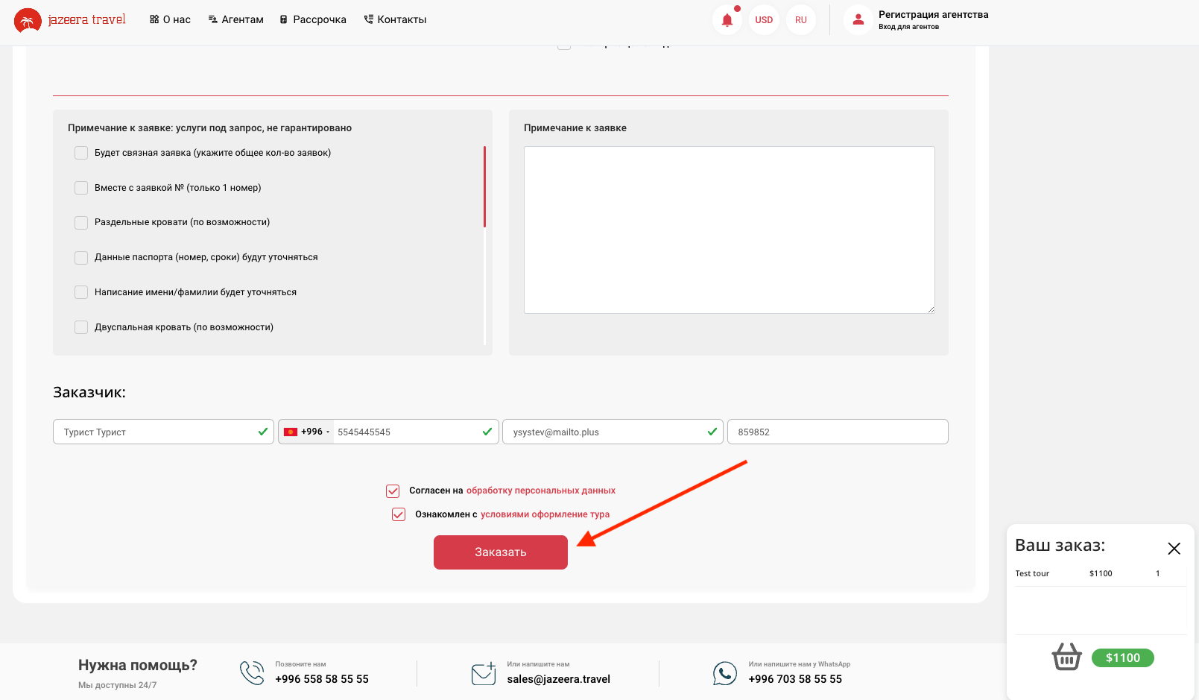Open notifications bell icon

coord(727,20)
